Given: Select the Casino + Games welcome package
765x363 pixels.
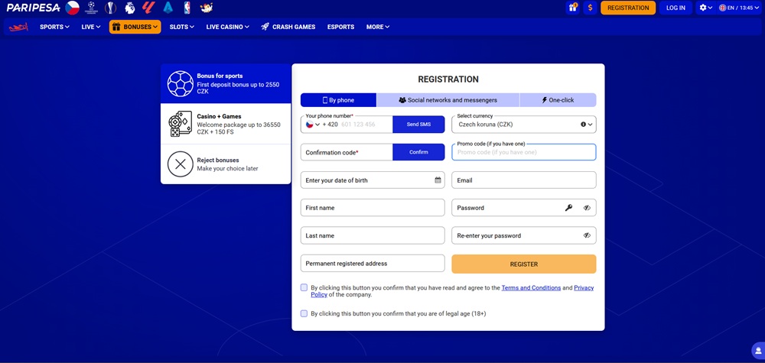Looking at the screenshot, I should click(226, 124).
